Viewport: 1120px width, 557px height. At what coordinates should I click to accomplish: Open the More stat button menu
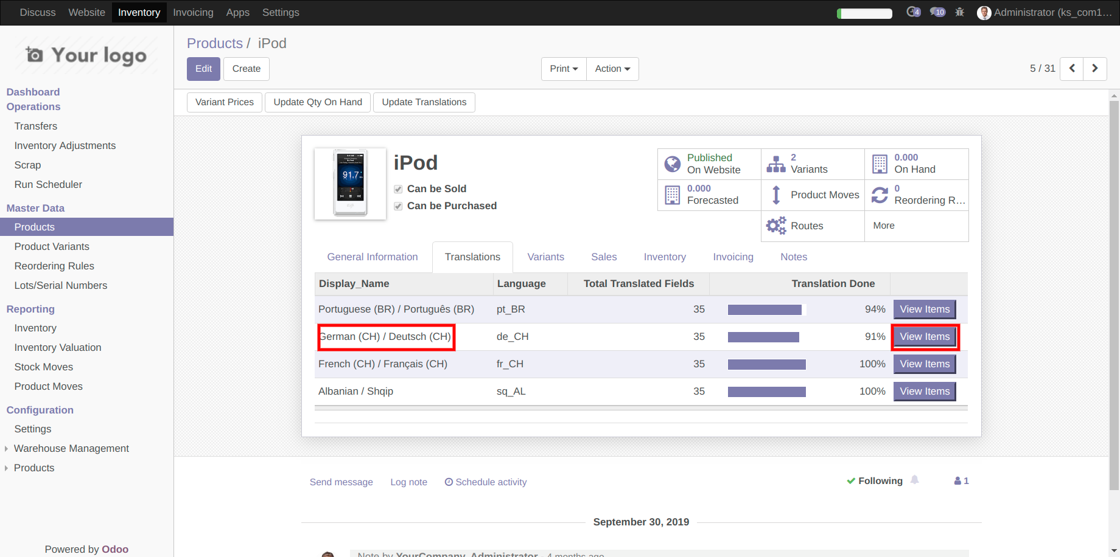(916, 226)
